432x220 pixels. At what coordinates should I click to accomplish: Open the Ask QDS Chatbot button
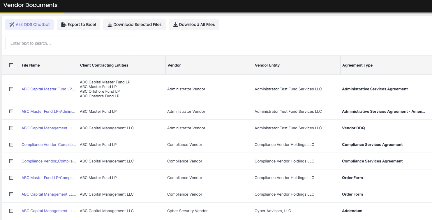[x=29, y=25]
